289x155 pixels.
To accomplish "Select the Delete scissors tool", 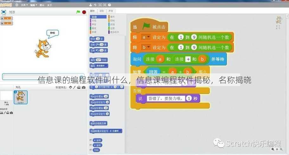I will (95, 5).
